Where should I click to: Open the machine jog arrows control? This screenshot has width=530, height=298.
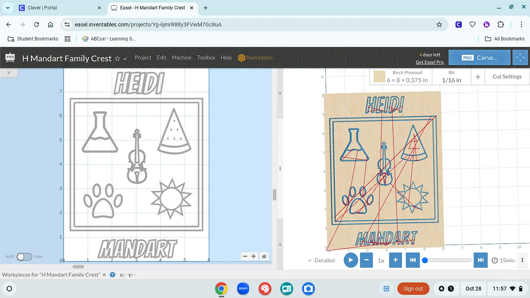point(519,58)
